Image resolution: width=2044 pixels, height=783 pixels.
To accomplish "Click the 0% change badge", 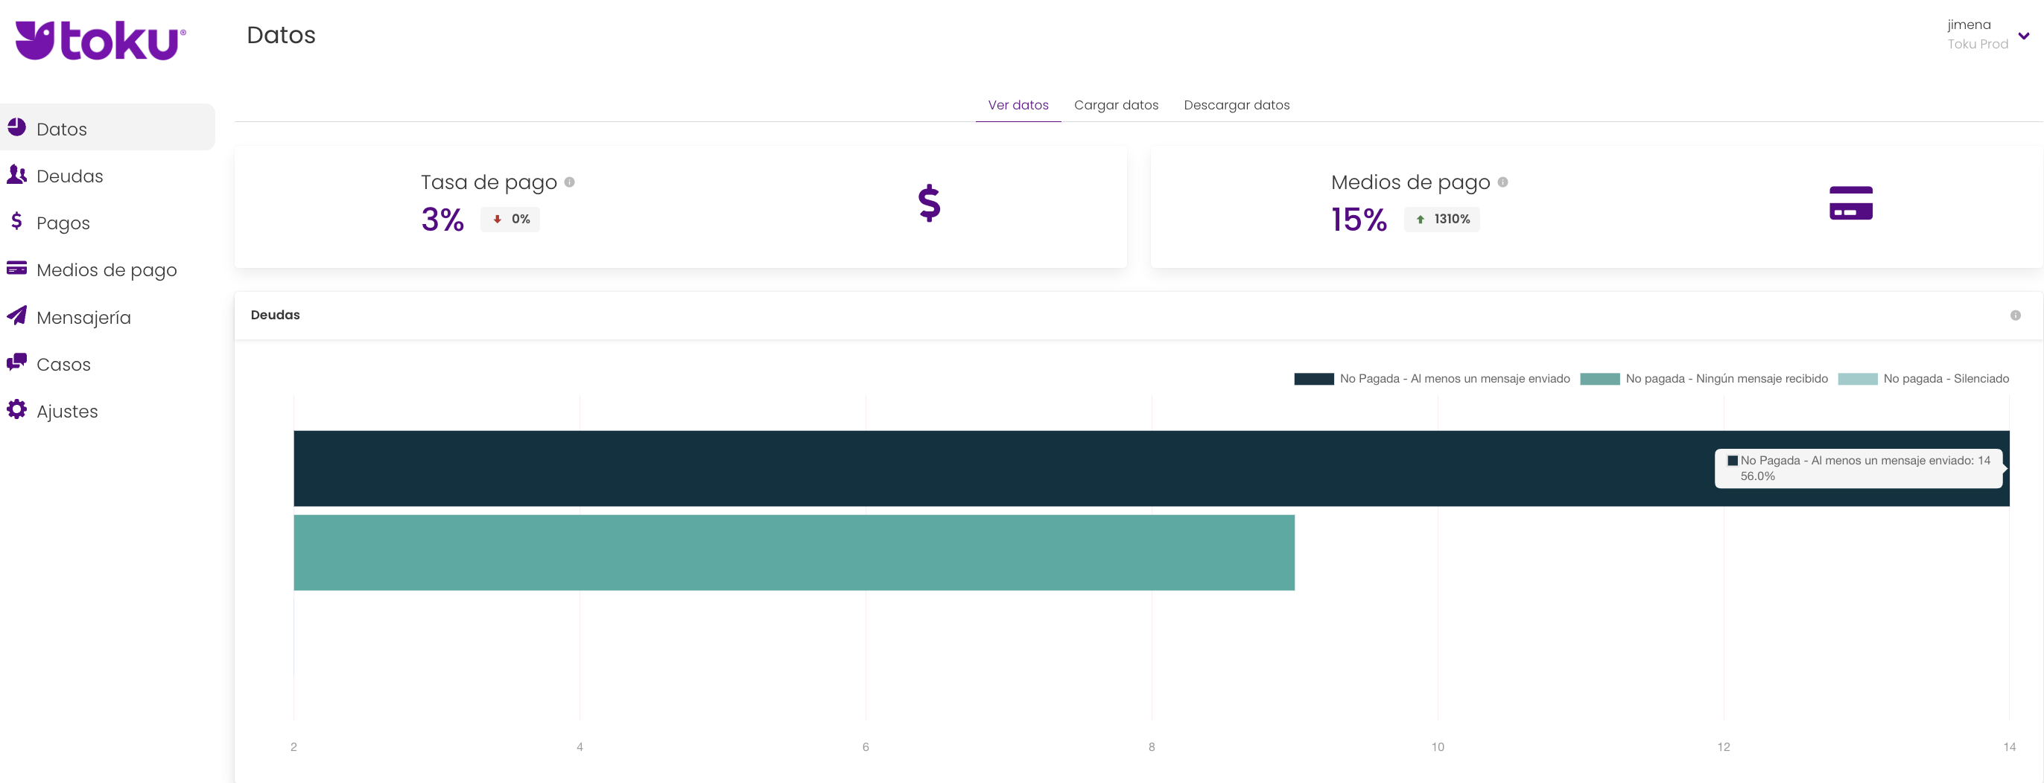I will point(510,220).
